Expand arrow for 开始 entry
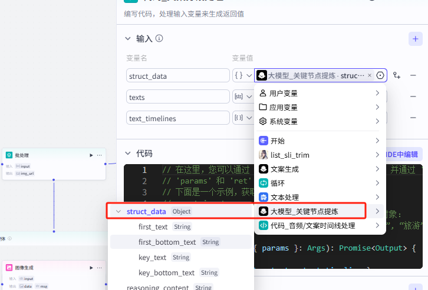This screenshot has width=428, height=290. pos(377,141)
